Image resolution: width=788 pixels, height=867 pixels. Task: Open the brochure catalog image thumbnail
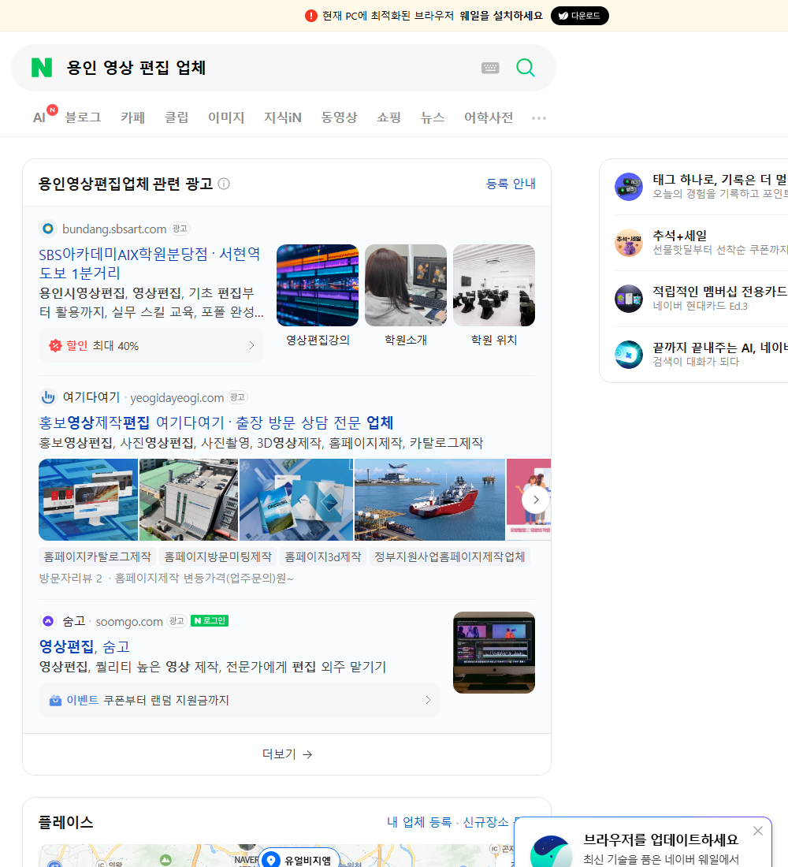[x=296, y=500]
